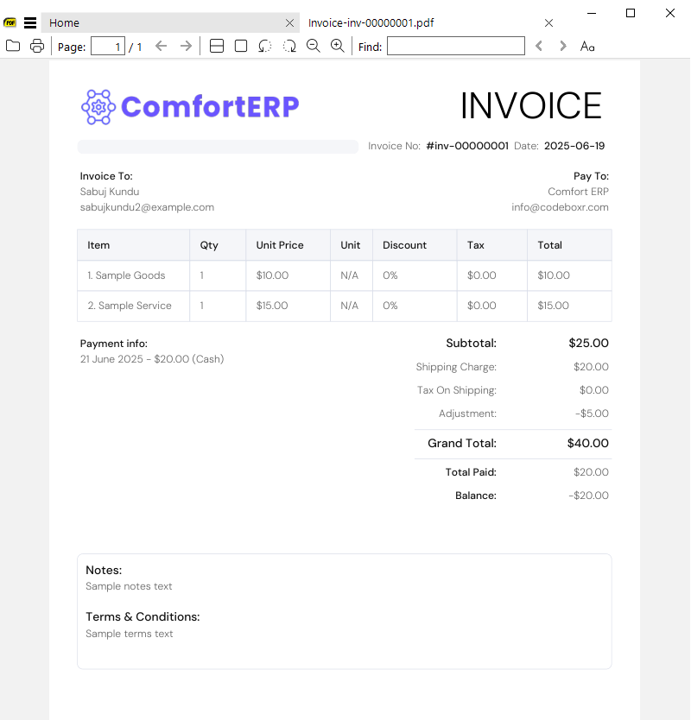
Task: Select fit width continuous view
Action: (217, 46)
